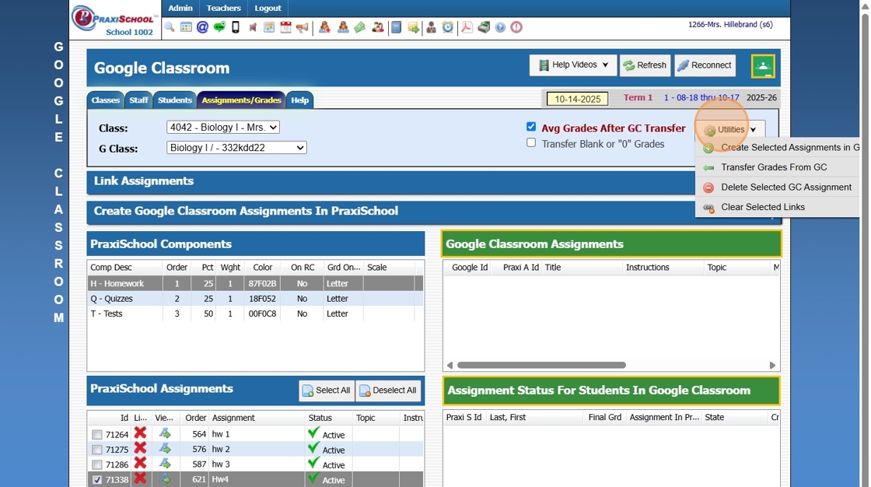Open the G Class dropdown Biology I / - 332kdd22
The width and height of the screenshot is (871, 487).
[236, 148]
